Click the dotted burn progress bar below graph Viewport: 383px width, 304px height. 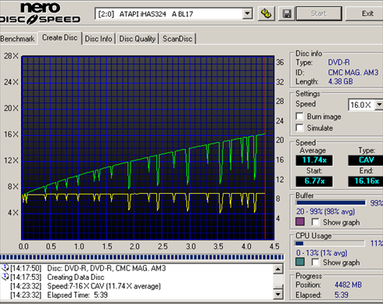141,257
